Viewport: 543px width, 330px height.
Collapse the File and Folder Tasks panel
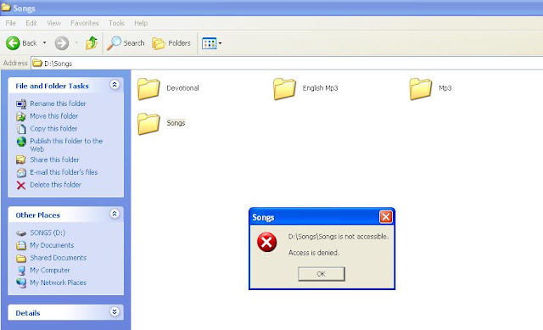[x=115, y=85]
